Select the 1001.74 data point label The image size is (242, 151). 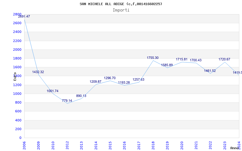pyautogui.click(x=52, y=91)
